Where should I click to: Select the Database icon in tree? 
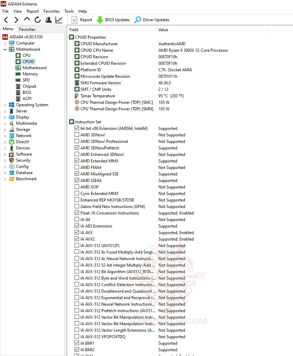[12, 173]
